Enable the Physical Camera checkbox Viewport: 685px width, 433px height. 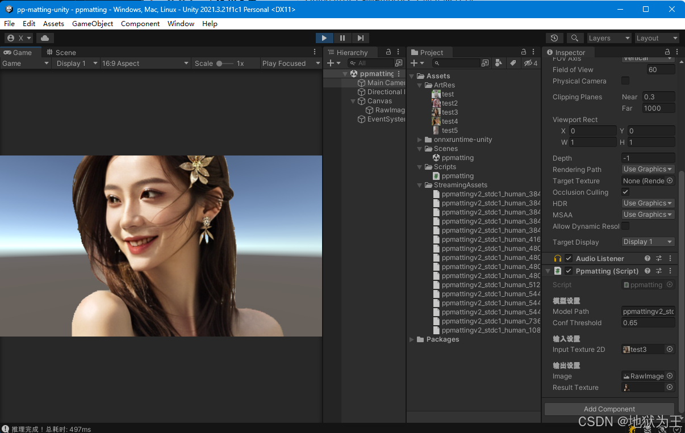pos(625,81)
